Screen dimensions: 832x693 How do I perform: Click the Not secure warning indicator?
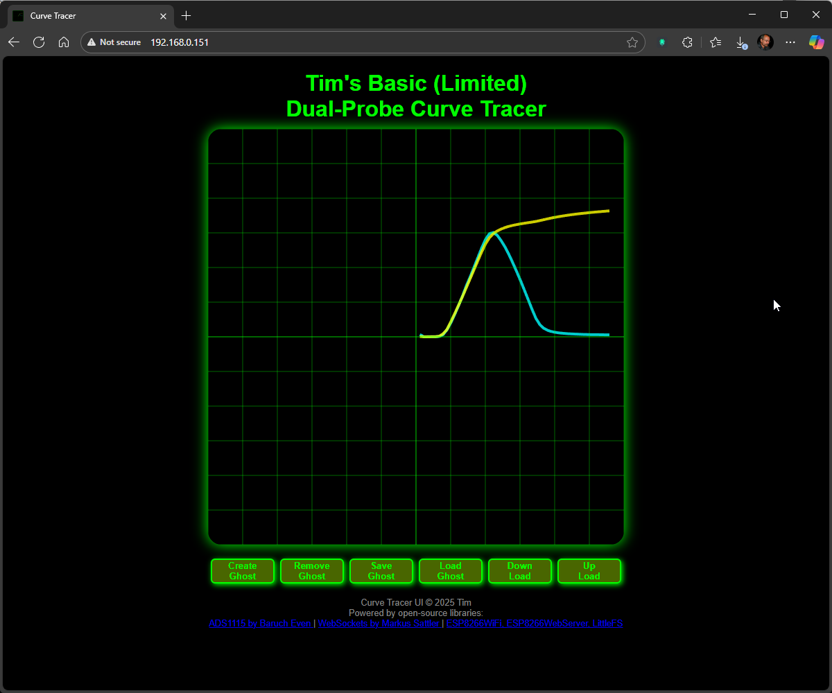click(114, 42)
